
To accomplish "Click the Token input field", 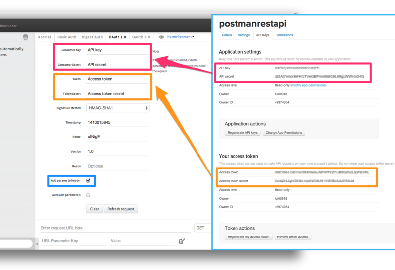I will pos(118,79).
